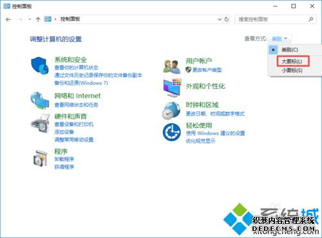The width and height of the screenshot is (322, 238).
Task: Select 小图标(S) view option
Action: [292, 70]
